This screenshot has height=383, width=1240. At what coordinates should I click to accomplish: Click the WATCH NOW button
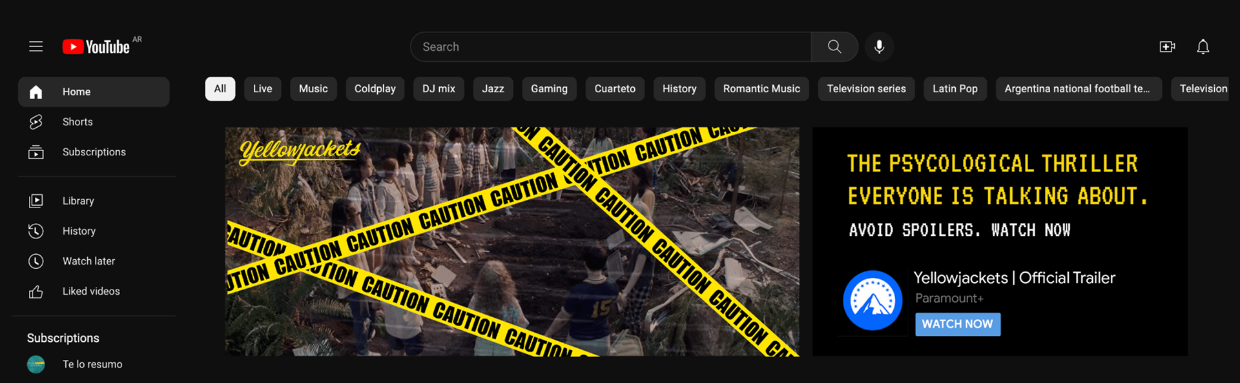[x=958, y=324]
